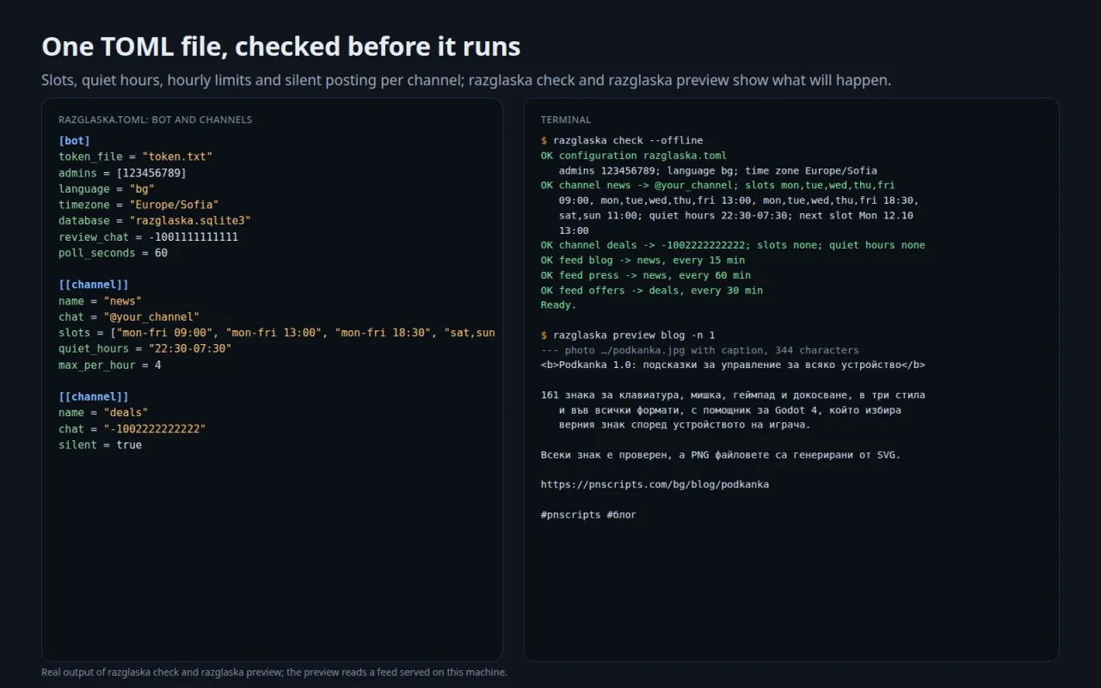Click the name = "news" line
This screenshot has width=1101, height=688.
coord(100,301)
